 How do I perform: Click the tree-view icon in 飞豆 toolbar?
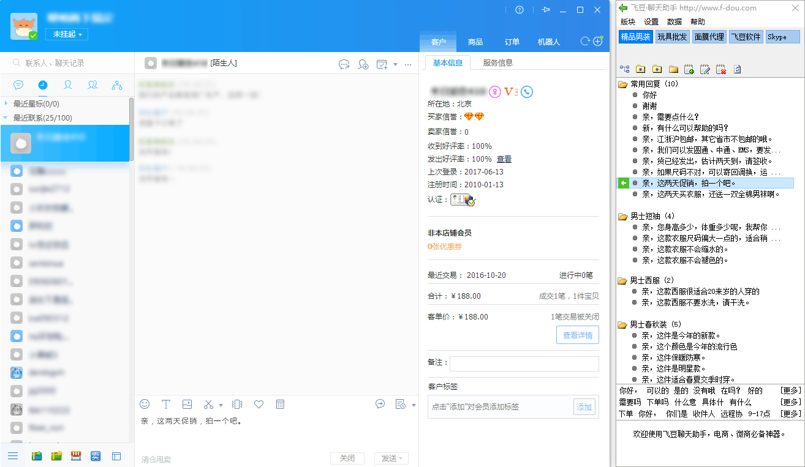point(625,69)
